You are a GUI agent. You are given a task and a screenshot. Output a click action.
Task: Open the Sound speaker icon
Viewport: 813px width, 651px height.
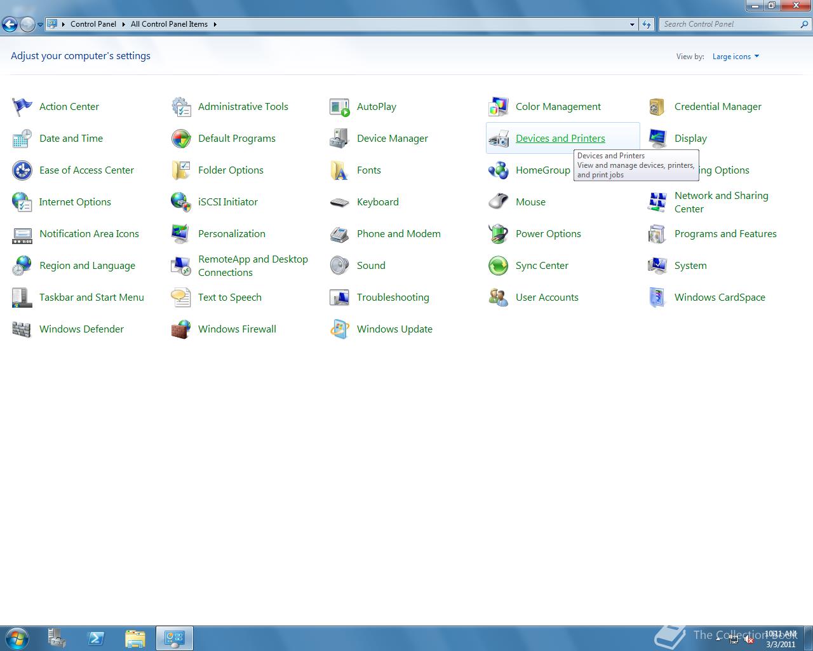coord(340,266)
